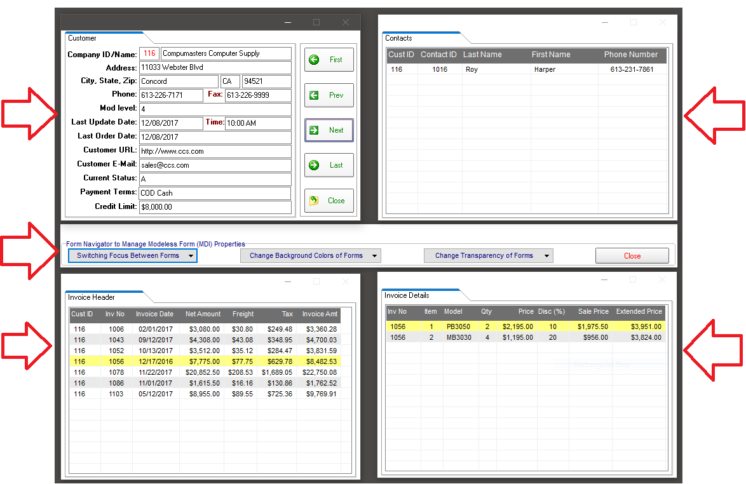Click the Next right-arrow icon
The image size is (746, 484).
pos(314,130)
